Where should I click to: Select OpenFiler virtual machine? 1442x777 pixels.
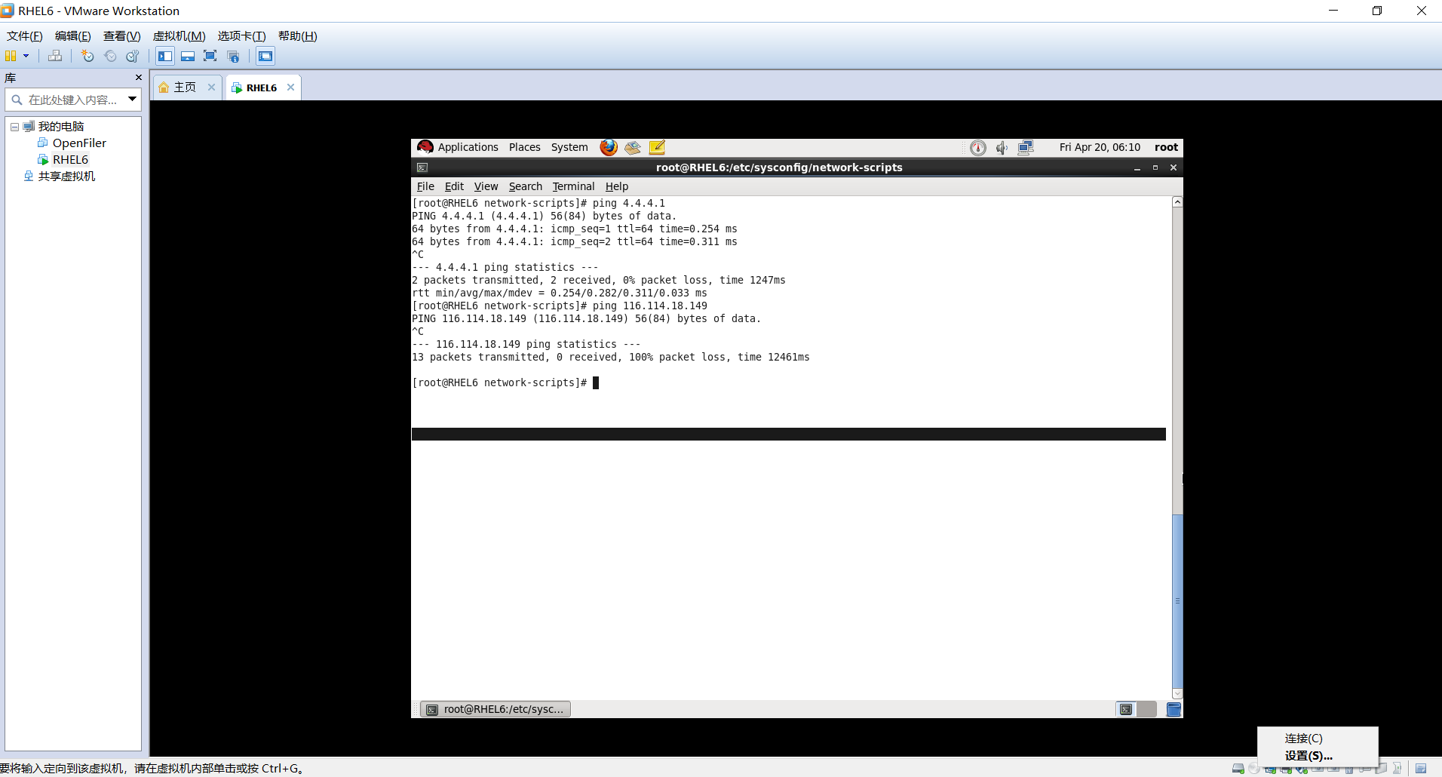(x=79, y=143)
